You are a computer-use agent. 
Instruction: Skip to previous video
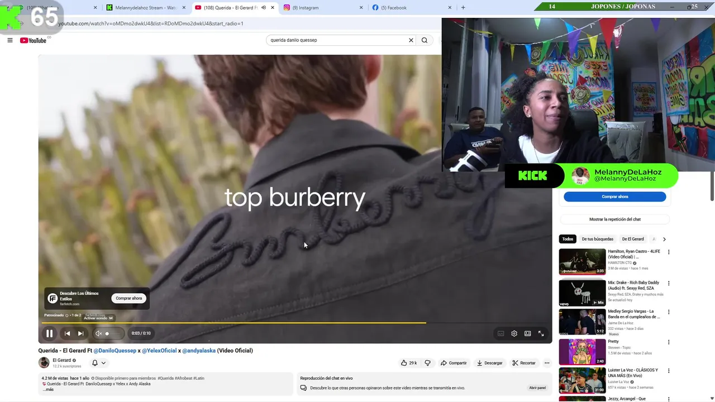click(67, 333)
